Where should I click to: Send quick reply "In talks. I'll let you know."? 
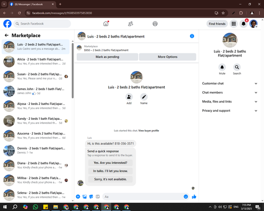pyautogui.click(x=110, y=171)
